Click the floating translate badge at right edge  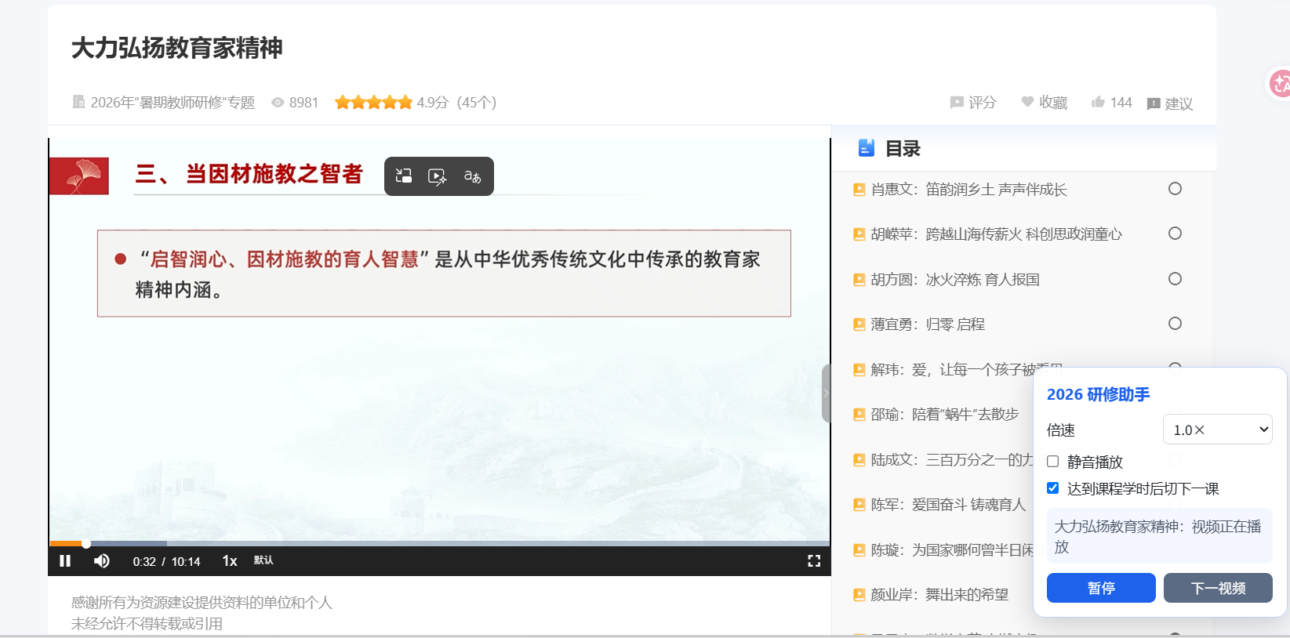(1280, 83)
